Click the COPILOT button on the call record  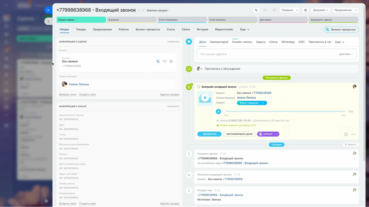click(x=266, y=134)
